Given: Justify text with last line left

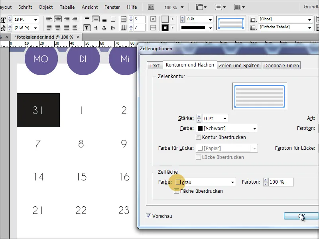Looking at the screenshot, I should point(49,27).
